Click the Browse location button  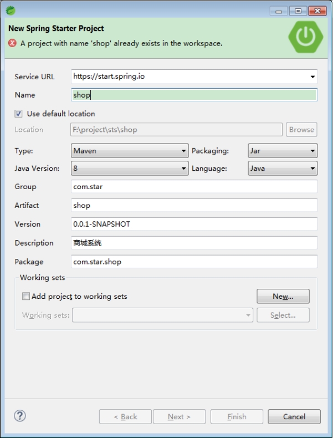[x=301, y=130]
